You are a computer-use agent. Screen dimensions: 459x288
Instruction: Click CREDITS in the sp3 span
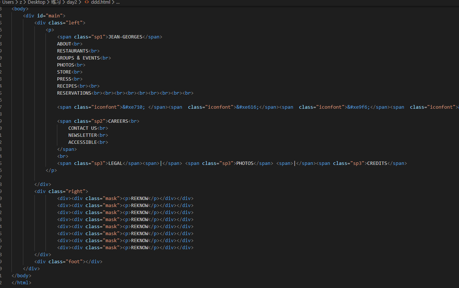377,163
